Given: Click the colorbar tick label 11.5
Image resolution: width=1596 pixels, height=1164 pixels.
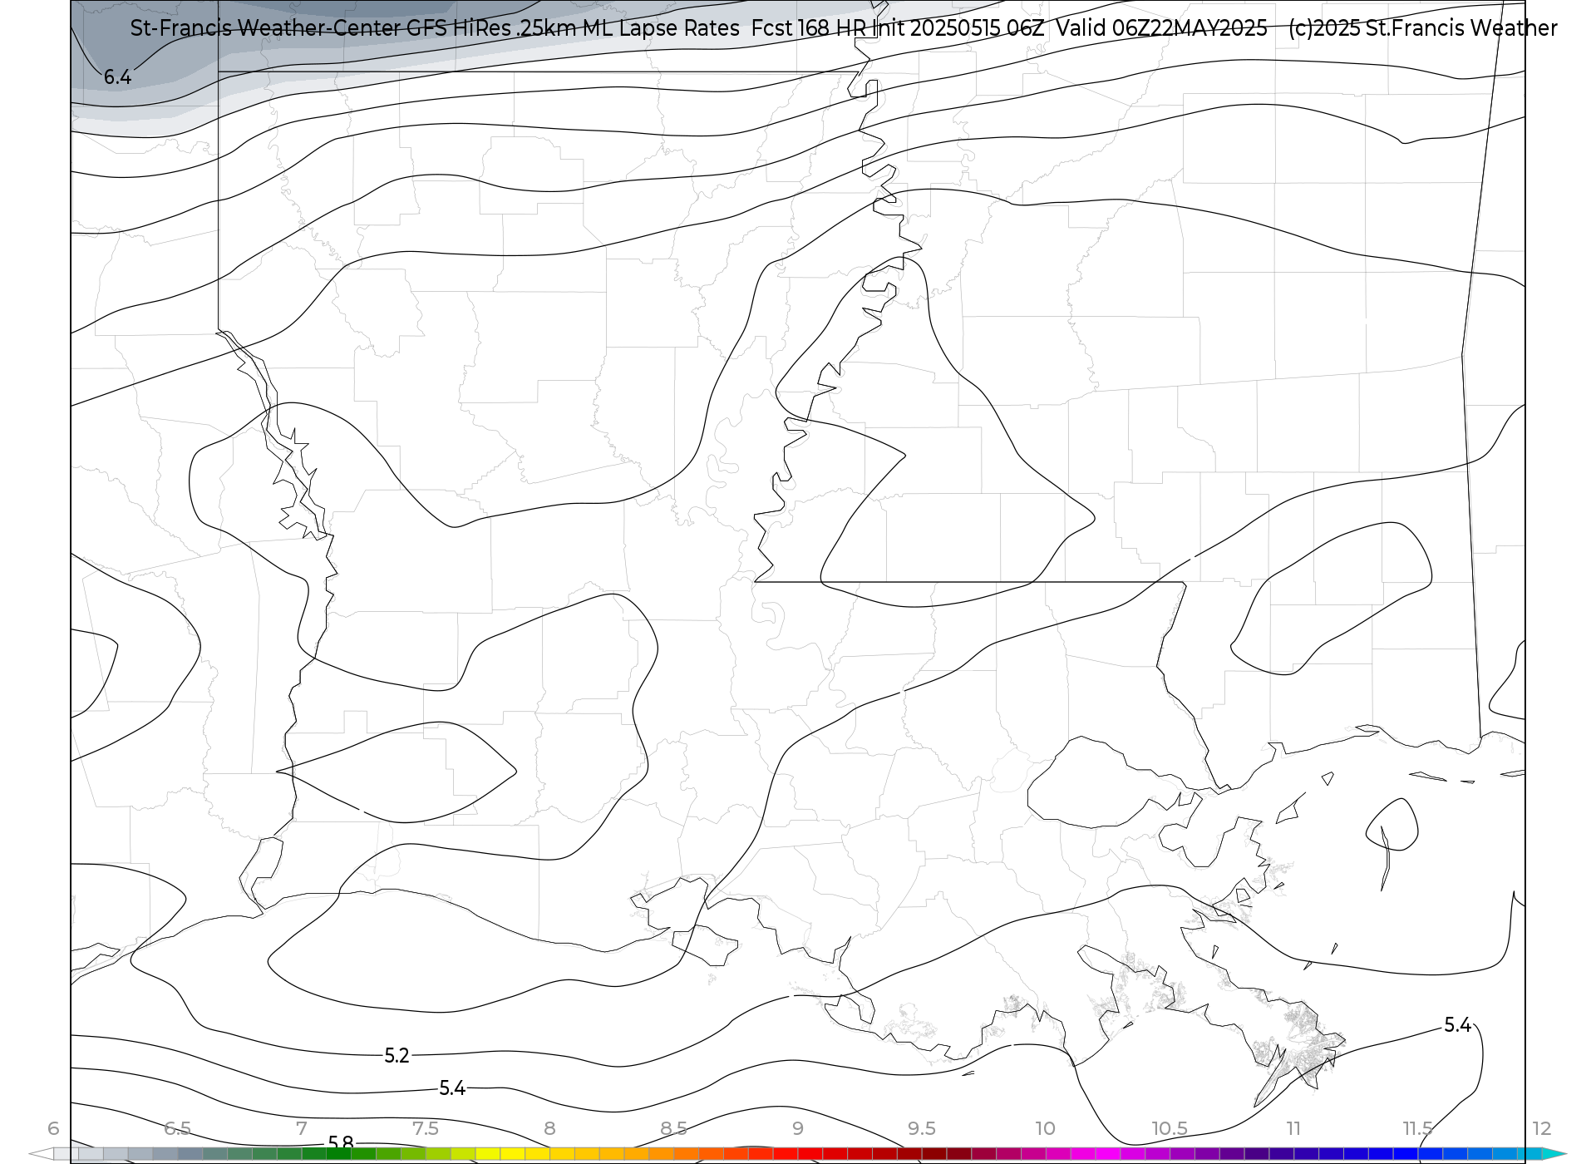Looking at the screenshot, I should (1417, 1128).
